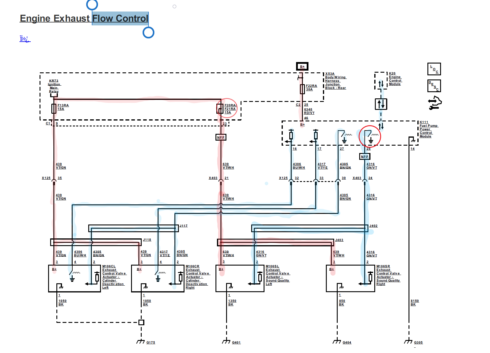Click the NPP box below pin 28

[365, 157]
